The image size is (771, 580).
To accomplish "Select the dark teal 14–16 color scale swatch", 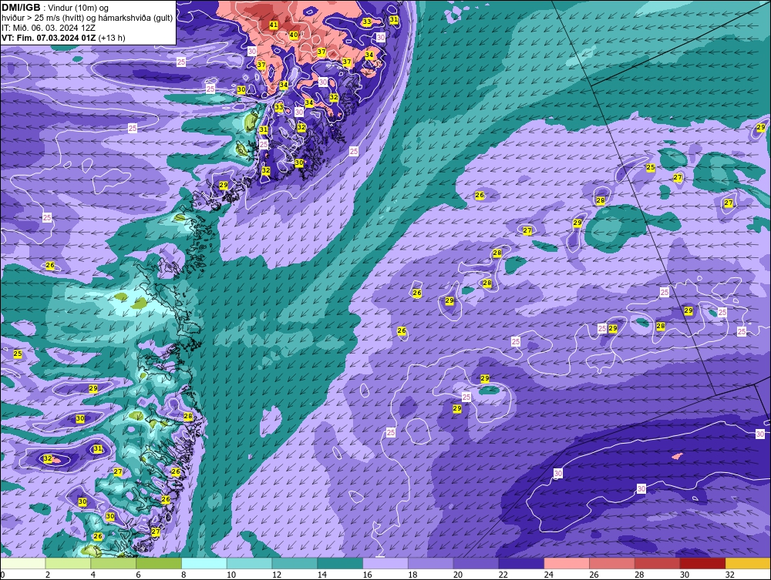I will 340,563.
